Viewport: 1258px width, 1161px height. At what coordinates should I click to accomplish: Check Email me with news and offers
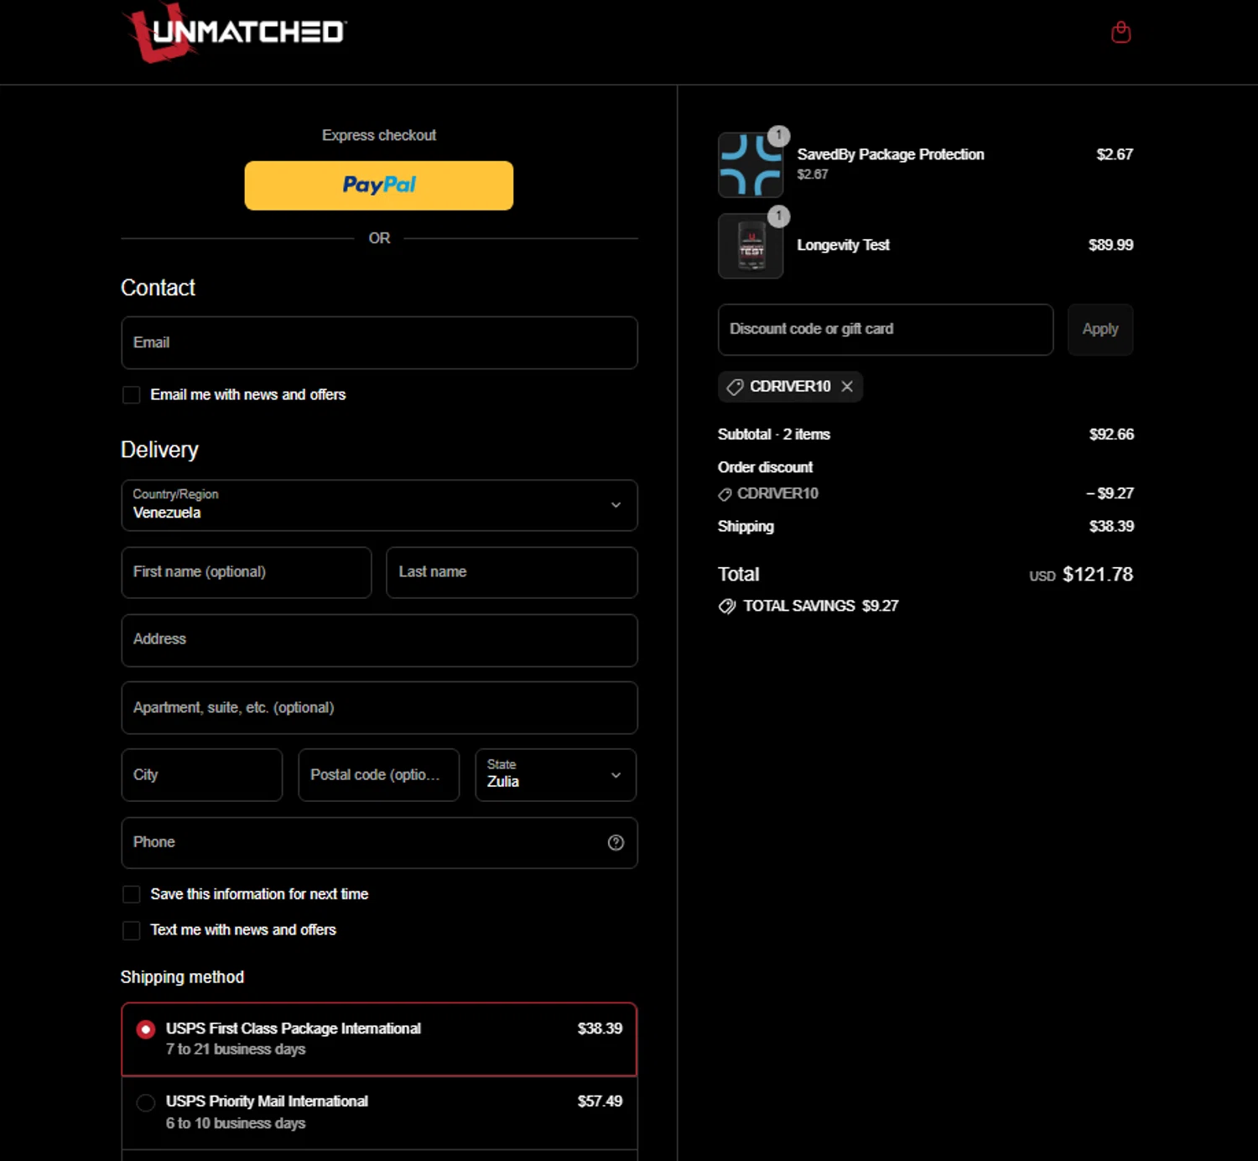coord(132,395)
